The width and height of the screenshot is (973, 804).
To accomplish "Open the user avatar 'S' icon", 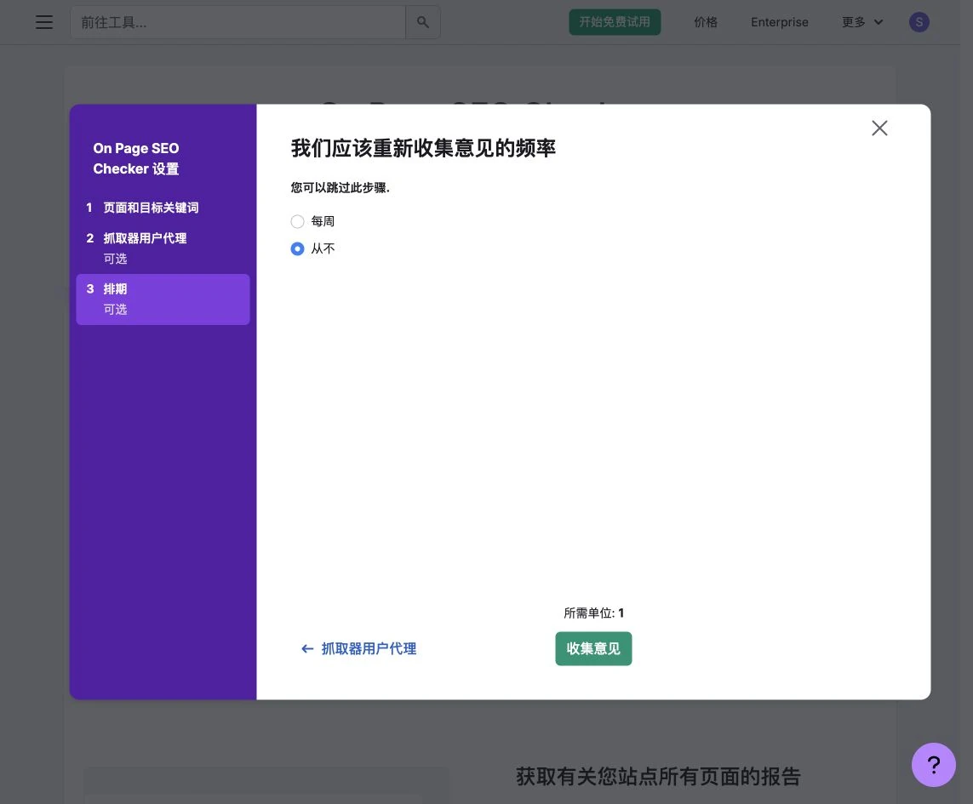I will 919,22.
